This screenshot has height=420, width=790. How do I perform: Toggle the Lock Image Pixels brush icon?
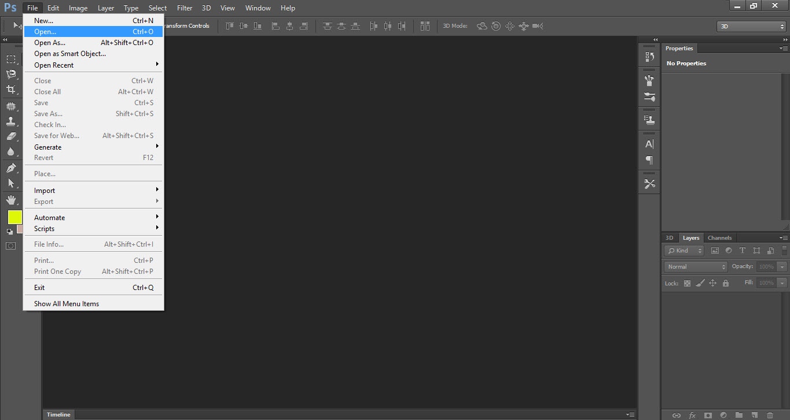point(700,283)
